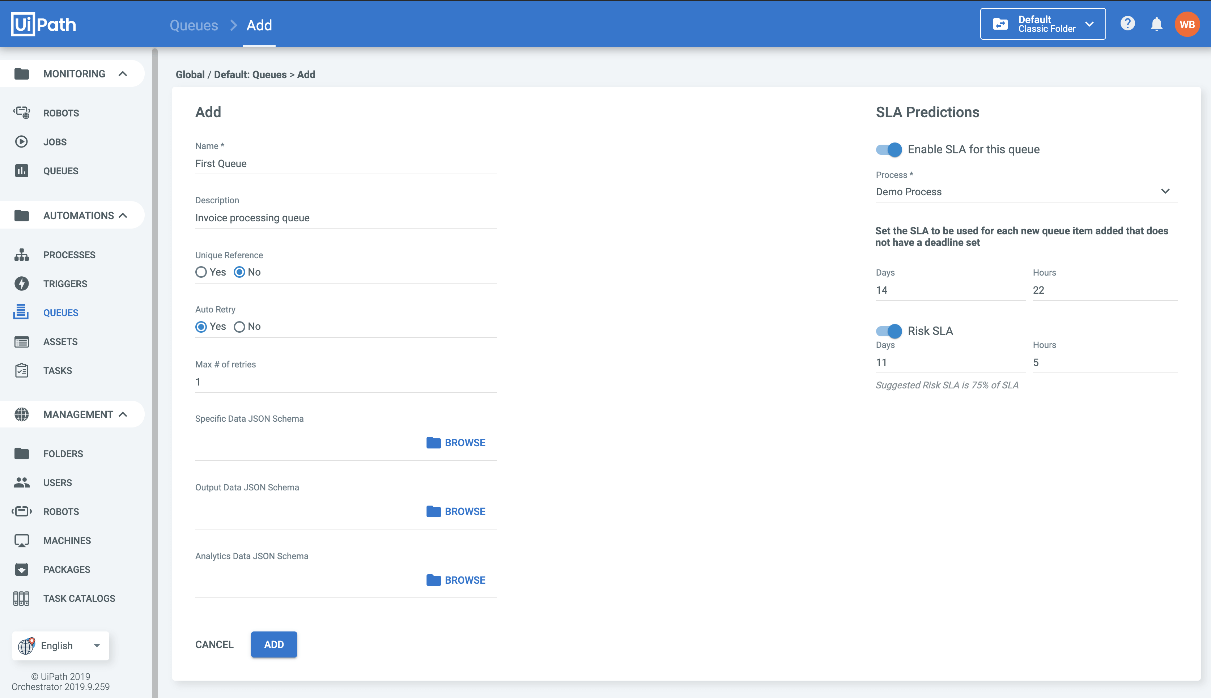1211x698 pixels.
Task: Click the SLA Days field showing 14
Action: [x=950, y=290]
